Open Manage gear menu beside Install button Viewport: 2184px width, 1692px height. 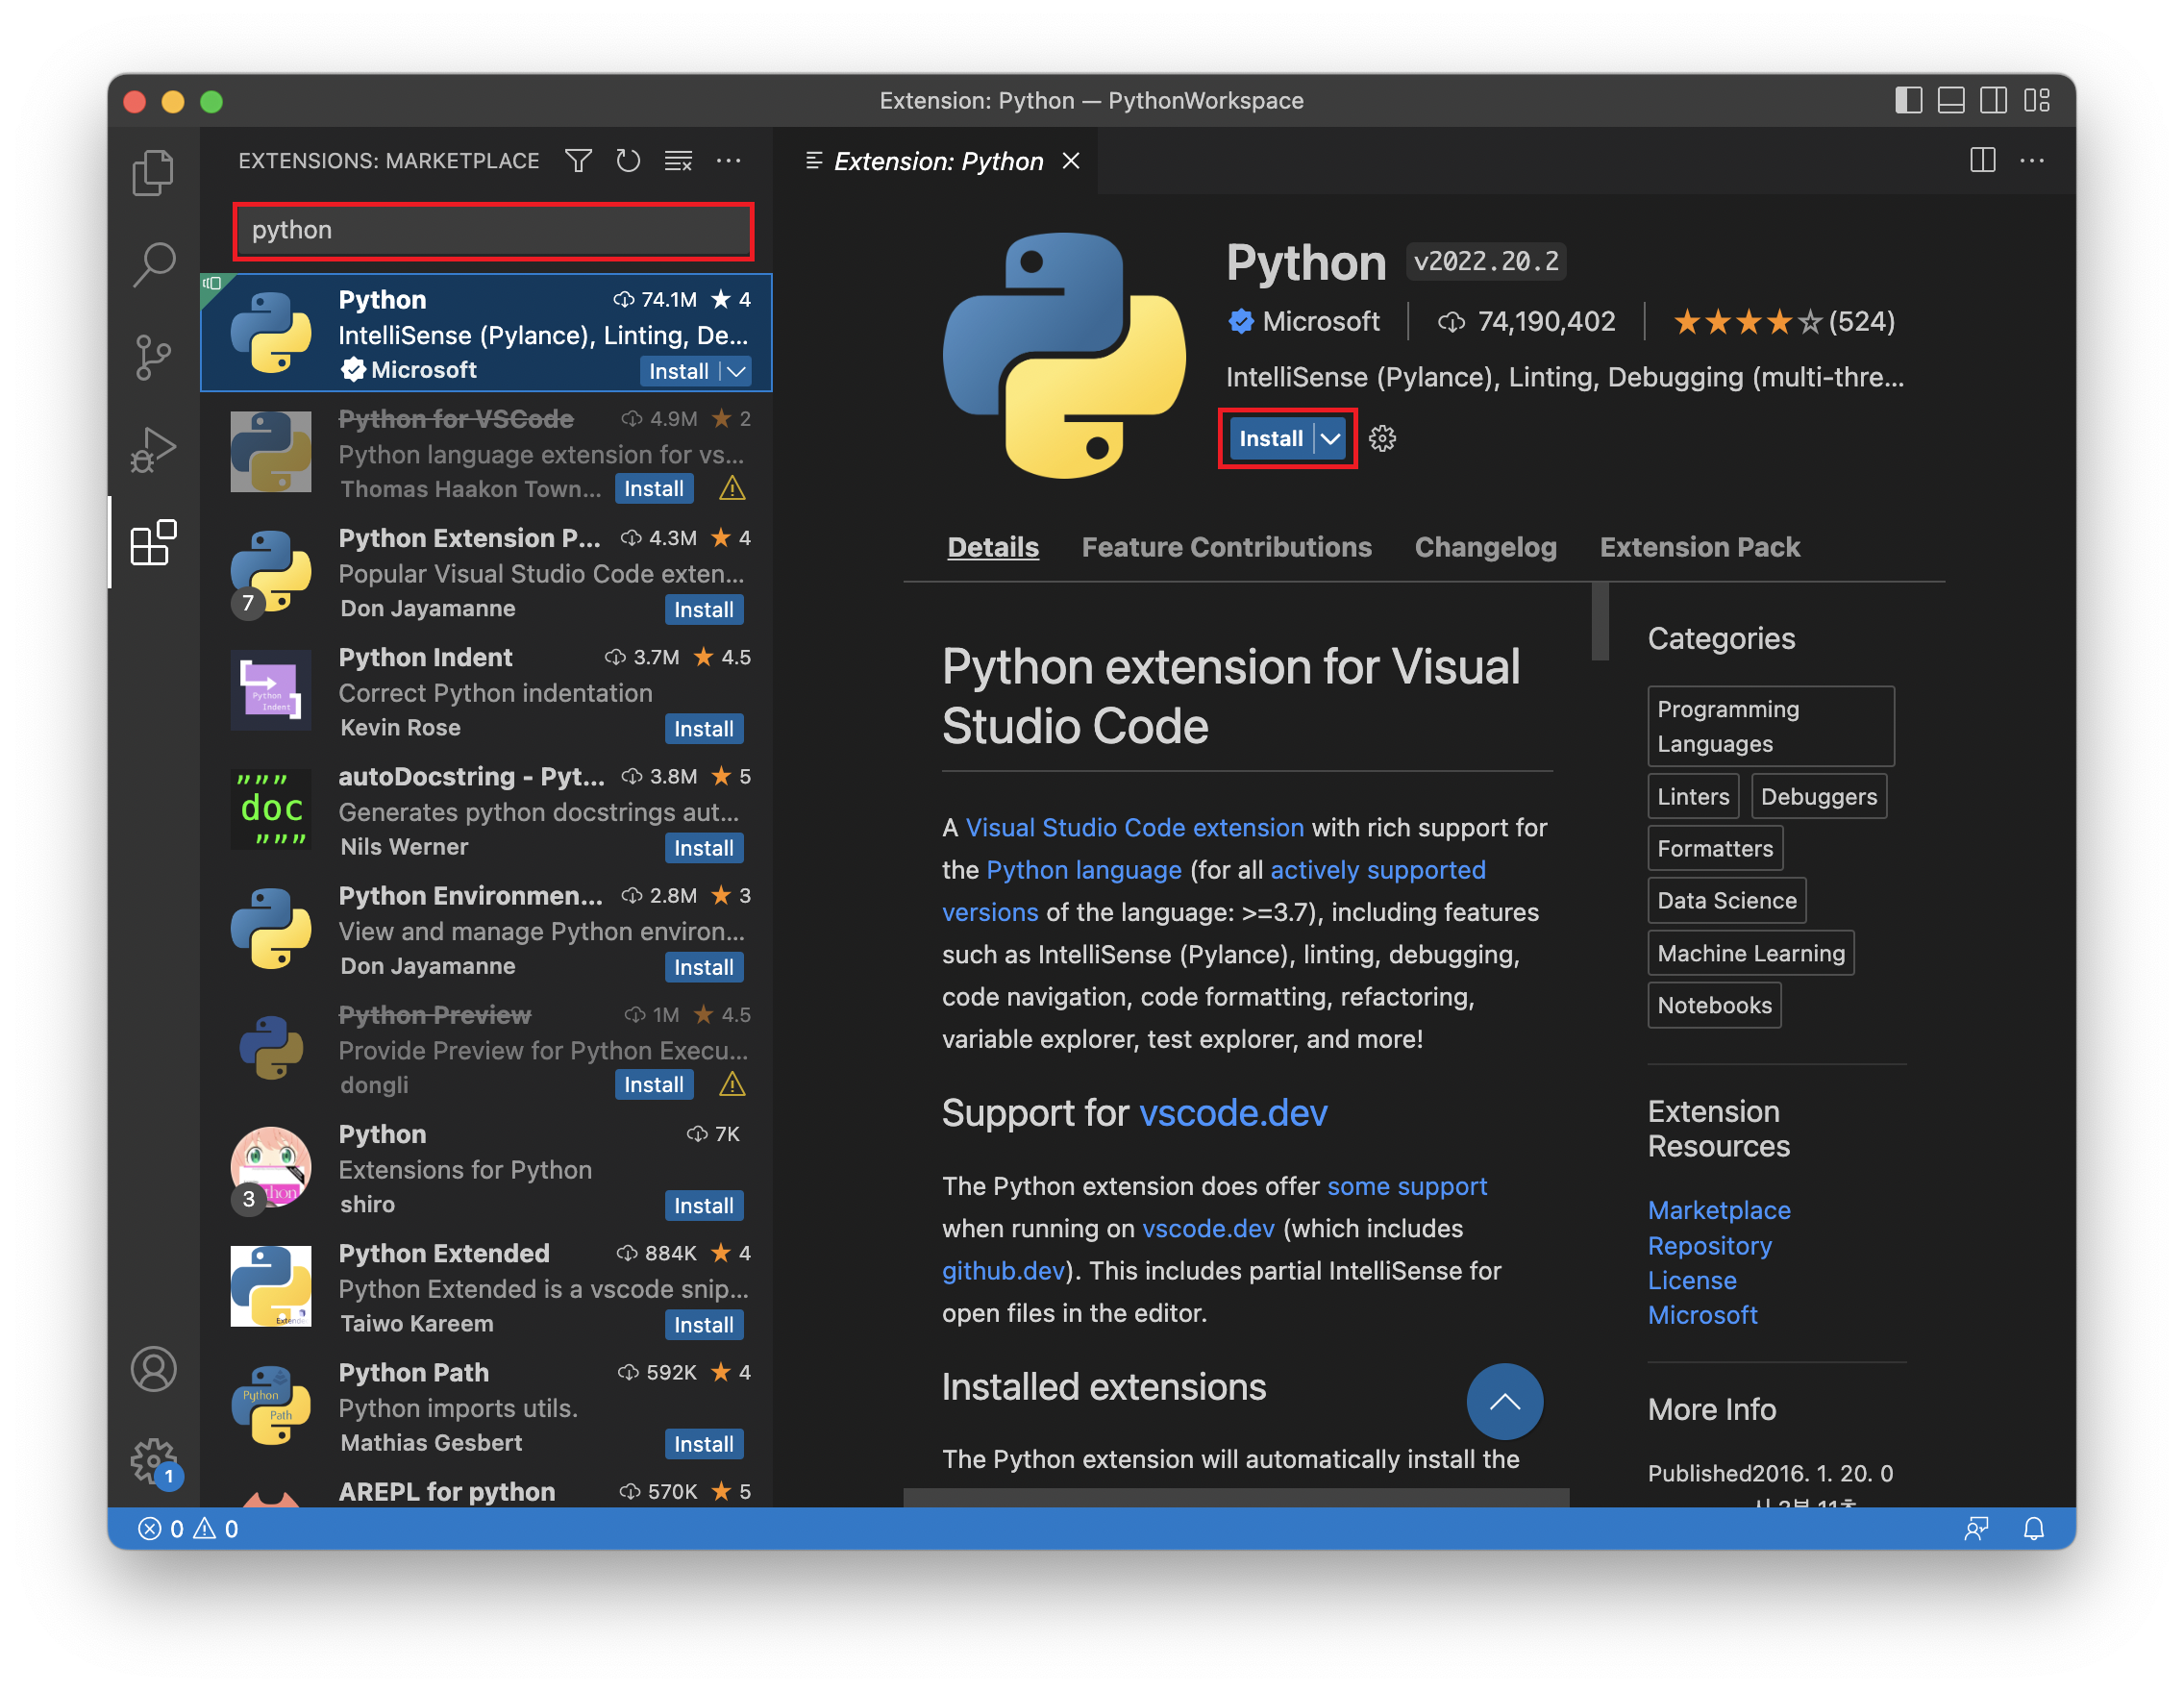coord(1382,438)
